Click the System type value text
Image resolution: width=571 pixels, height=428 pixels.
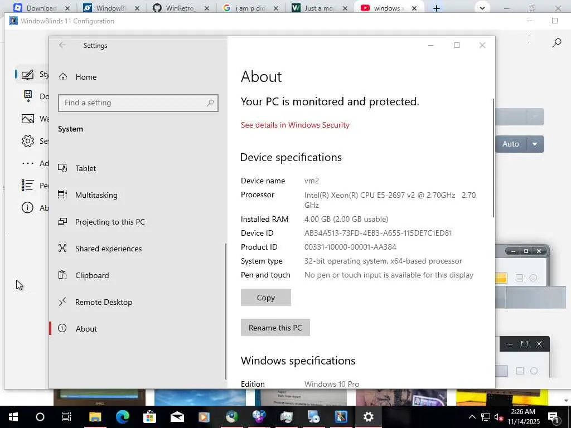383,261
